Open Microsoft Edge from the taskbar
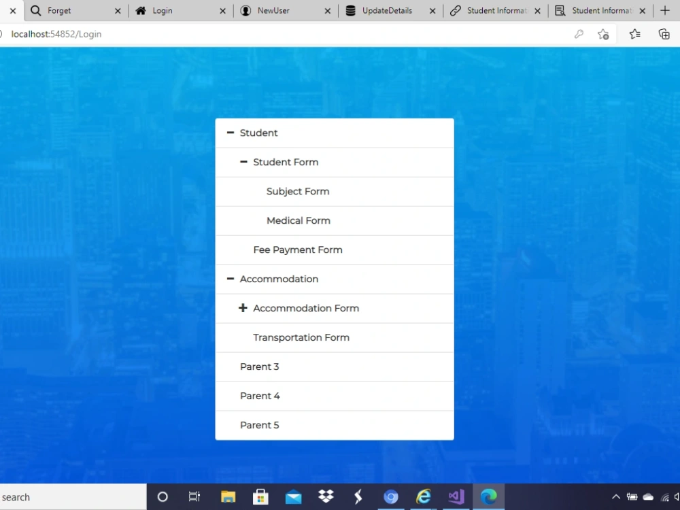This screenshot has width=680, height=510. pos(489,496)
